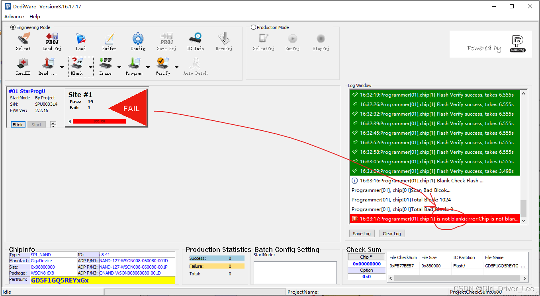Viewport: 540px width, 296px height.
Task: Click the Total Block: 1024 log line
Action: click(x=435, y=200)
